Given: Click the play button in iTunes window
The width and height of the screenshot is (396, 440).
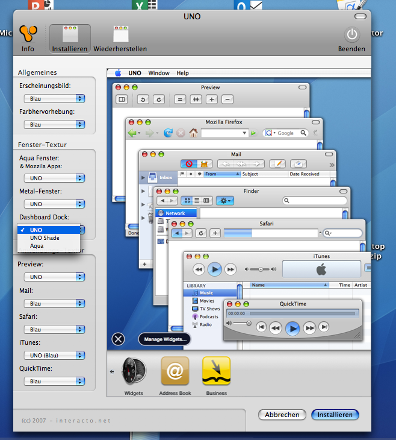Looking at the screenshot, I should 215,269.
